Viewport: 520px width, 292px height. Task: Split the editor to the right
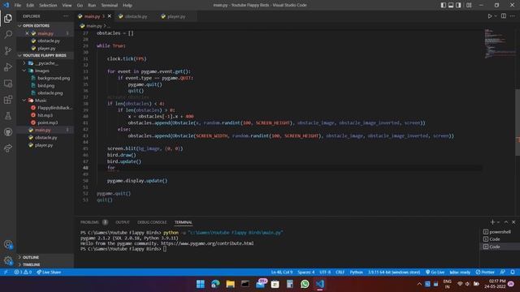pyautogui.click(x=504, y=16)
